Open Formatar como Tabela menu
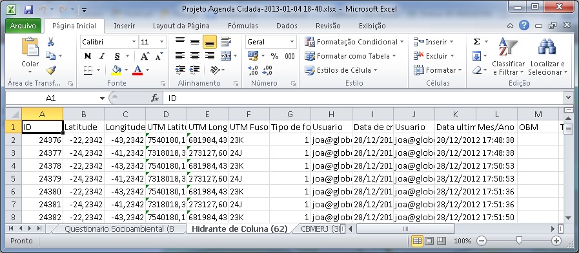The image size is (579, 253). pyautogui.click(x=350, y=56)
